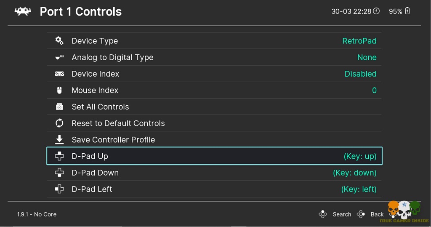Image resolution: width=431 pixels, height=227 pixels.
Task: Click the download icon for Save Controller Profile
Action: (x=59, y=139)
